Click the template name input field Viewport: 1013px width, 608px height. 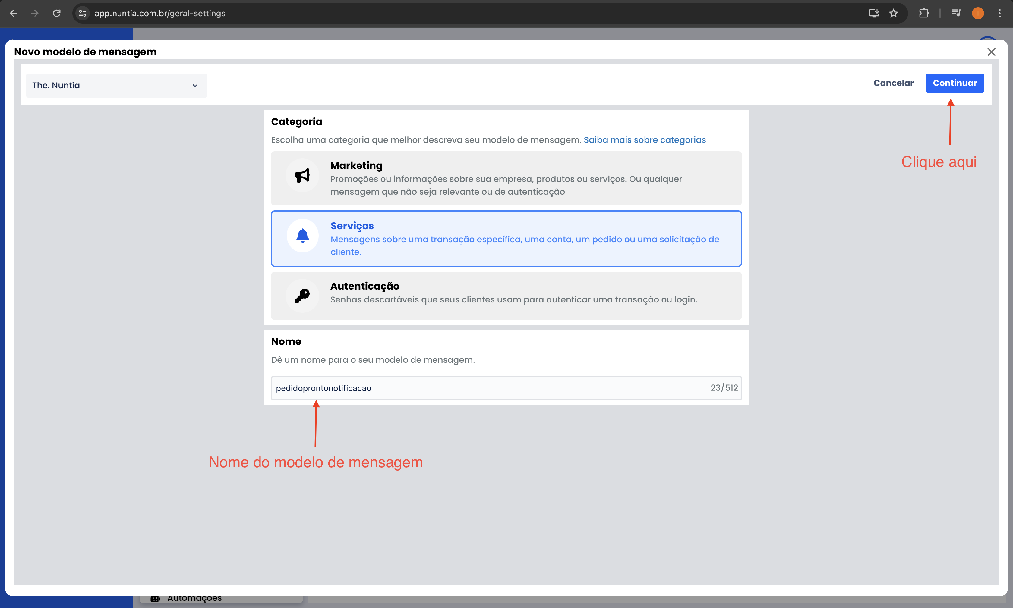(506, 388)
